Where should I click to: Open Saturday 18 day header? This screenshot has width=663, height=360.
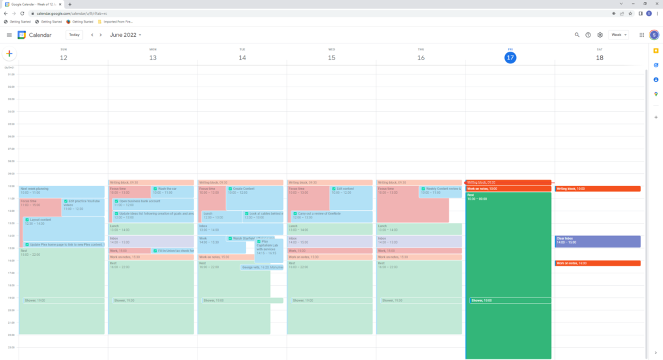click(x=600, y=56)
